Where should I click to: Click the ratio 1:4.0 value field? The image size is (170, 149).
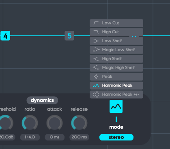pyautogui.click(x=30, y=137)
